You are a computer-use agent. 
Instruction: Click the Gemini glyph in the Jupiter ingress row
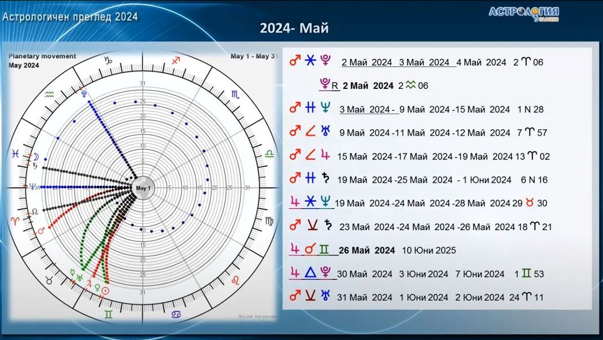coord(324,249)
